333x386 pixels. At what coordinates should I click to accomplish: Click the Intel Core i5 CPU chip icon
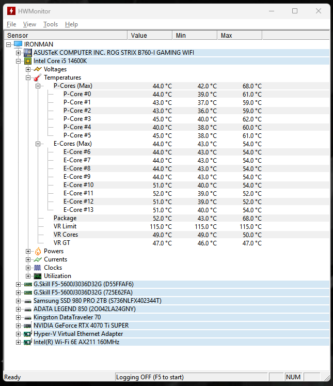pyautogui.click(x=28, y=61)
